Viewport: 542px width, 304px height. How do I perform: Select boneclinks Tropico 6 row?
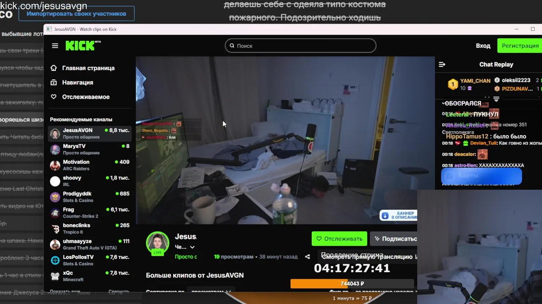pyautogui.click(x=89, y=229)
